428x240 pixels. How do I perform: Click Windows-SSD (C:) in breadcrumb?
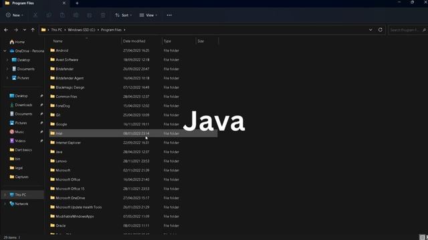click(82, 30)
